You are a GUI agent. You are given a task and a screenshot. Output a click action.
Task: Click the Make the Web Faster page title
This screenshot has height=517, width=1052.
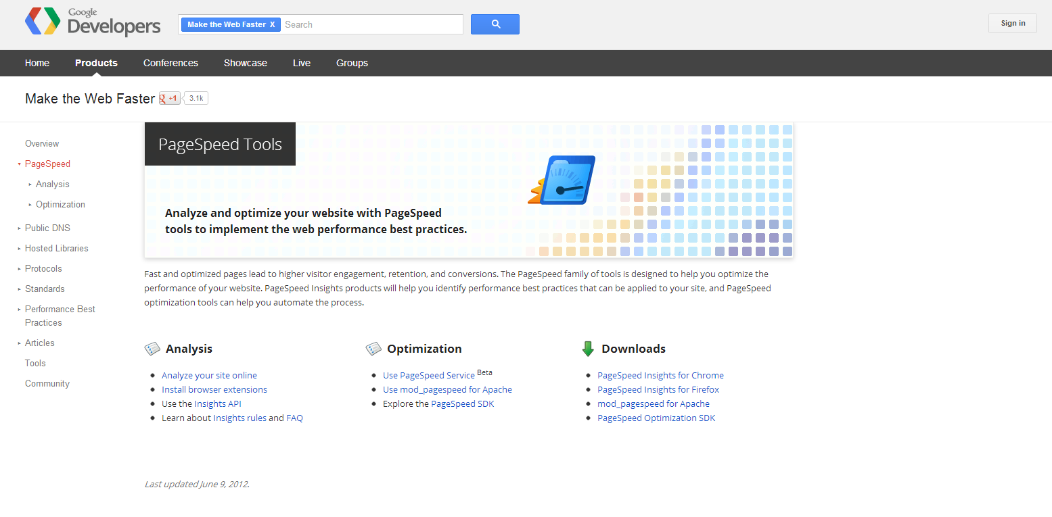click(x=90, y=99)
